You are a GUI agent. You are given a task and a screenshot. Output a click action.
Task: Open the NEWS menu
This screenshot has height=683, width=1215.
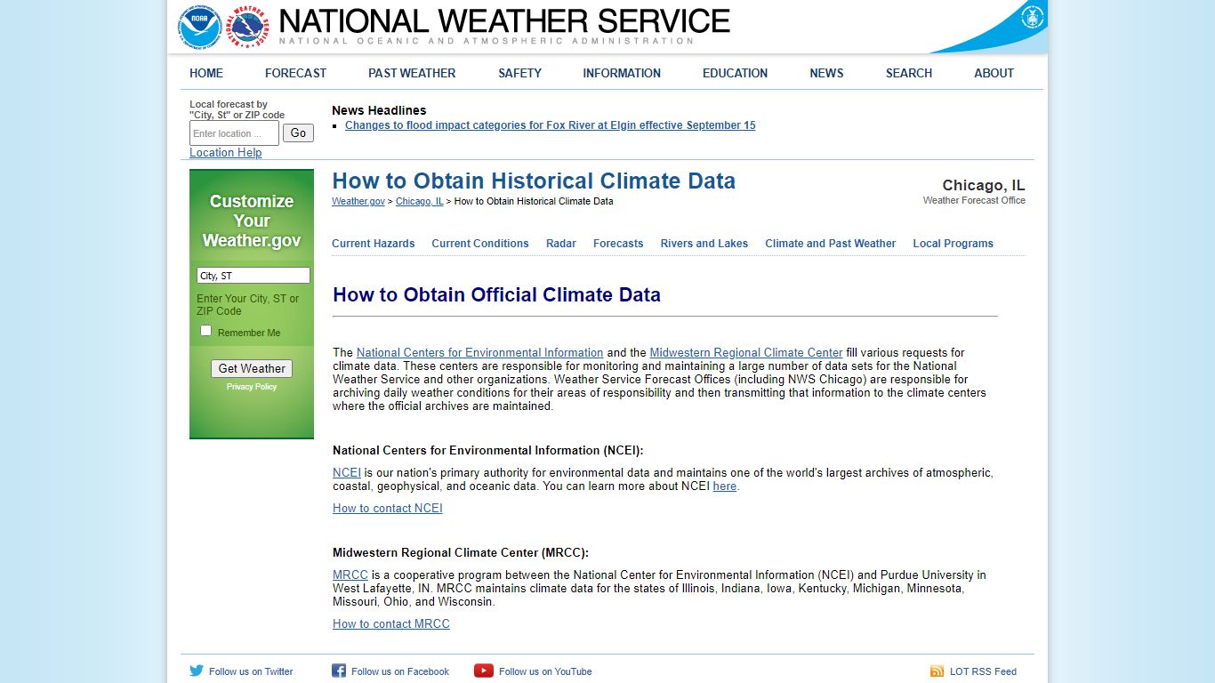click(826, 73)
